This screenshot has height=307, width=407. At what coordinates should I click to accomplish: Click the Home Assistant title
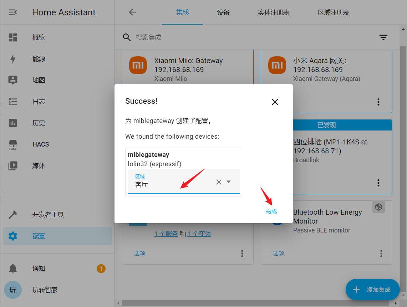pos(64,12)
